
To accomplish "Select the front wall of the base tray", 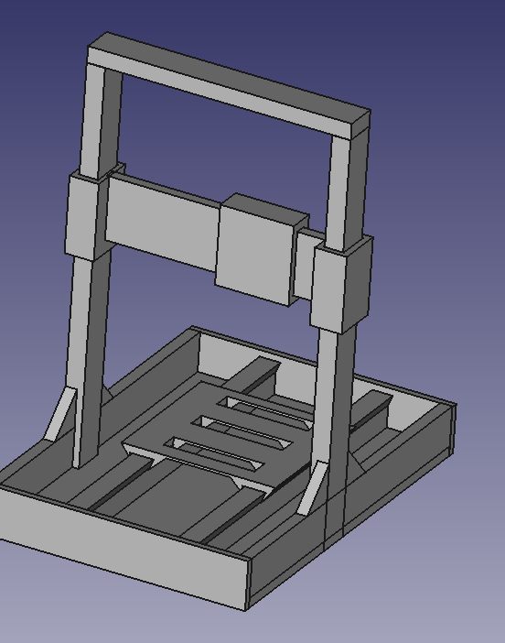I will (x=123, y=548).
